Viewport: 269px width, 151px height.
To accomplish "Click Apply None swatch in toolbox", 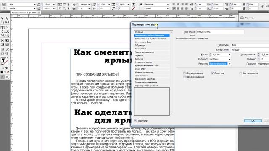I will point(8,72).
